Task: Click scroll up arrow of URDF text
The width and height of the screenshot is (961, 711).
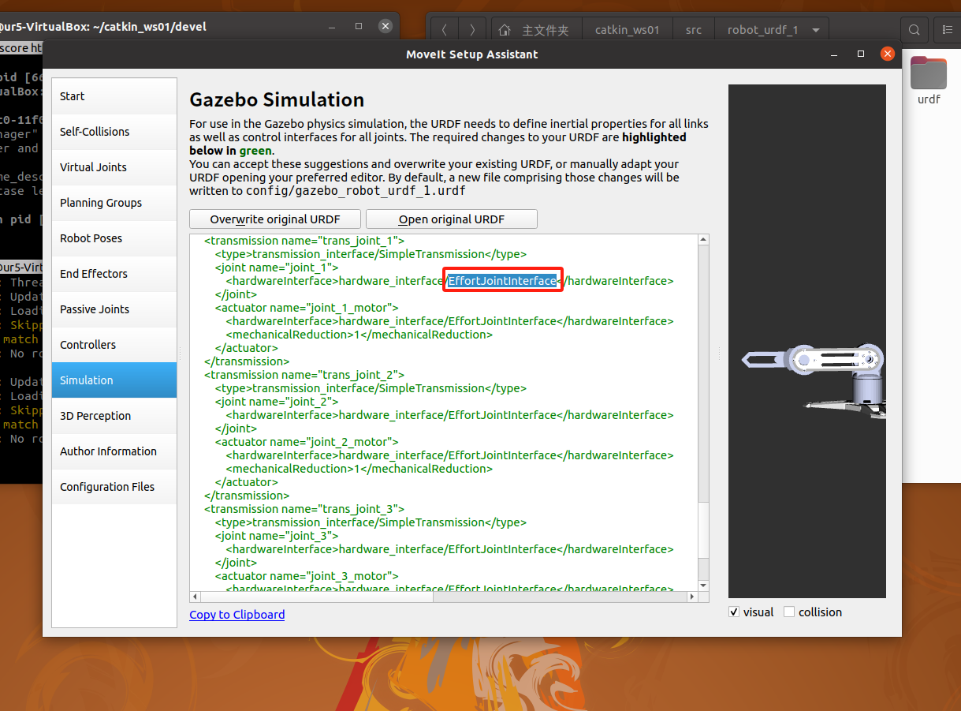Action: click(x=704, y=239)
